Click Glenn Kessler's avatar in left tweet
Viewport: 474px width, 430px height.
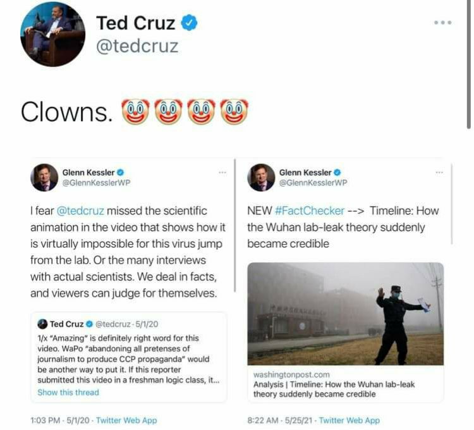tap(44, 177)
